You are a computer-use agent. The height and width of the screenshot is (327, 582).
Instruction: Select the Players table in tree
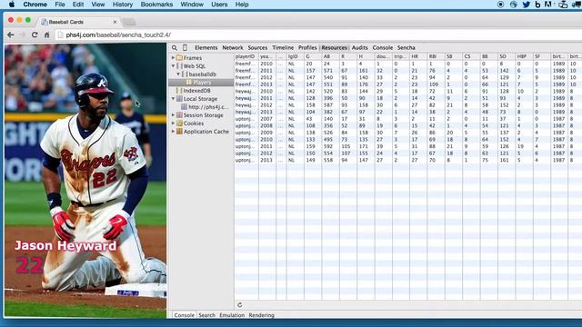click(x=201, y=83)
